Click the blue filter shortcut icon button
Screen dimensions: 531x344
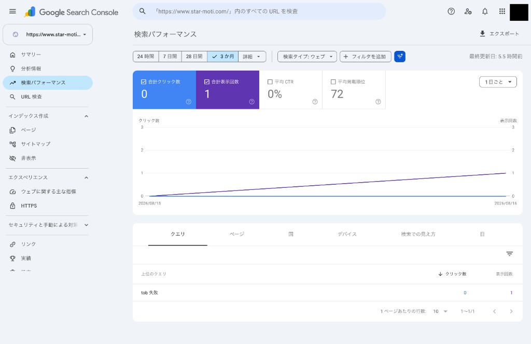coord(400,57)
